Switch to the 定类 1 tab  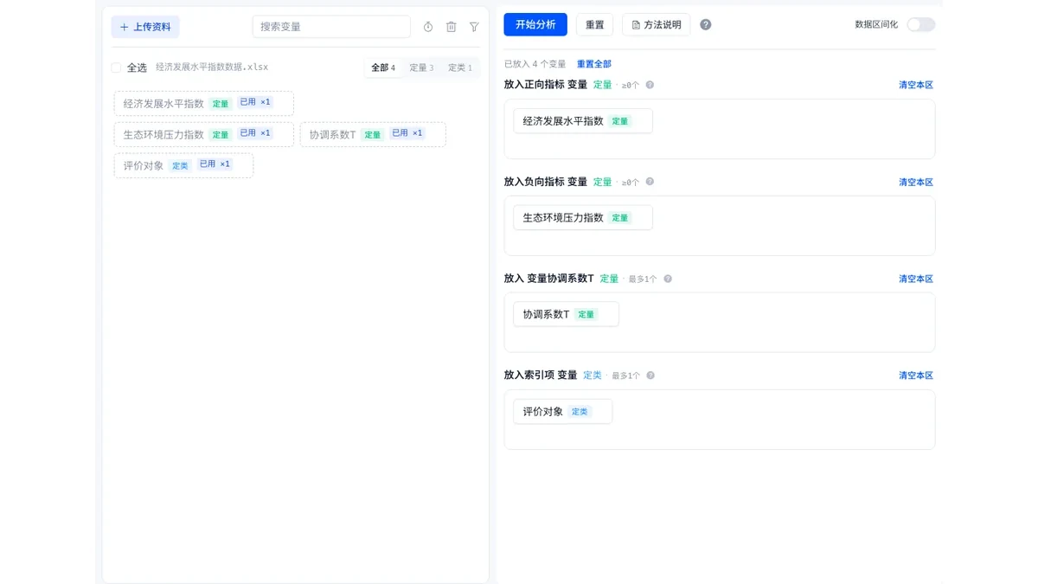pyautogui.click(x=460, y=67)
